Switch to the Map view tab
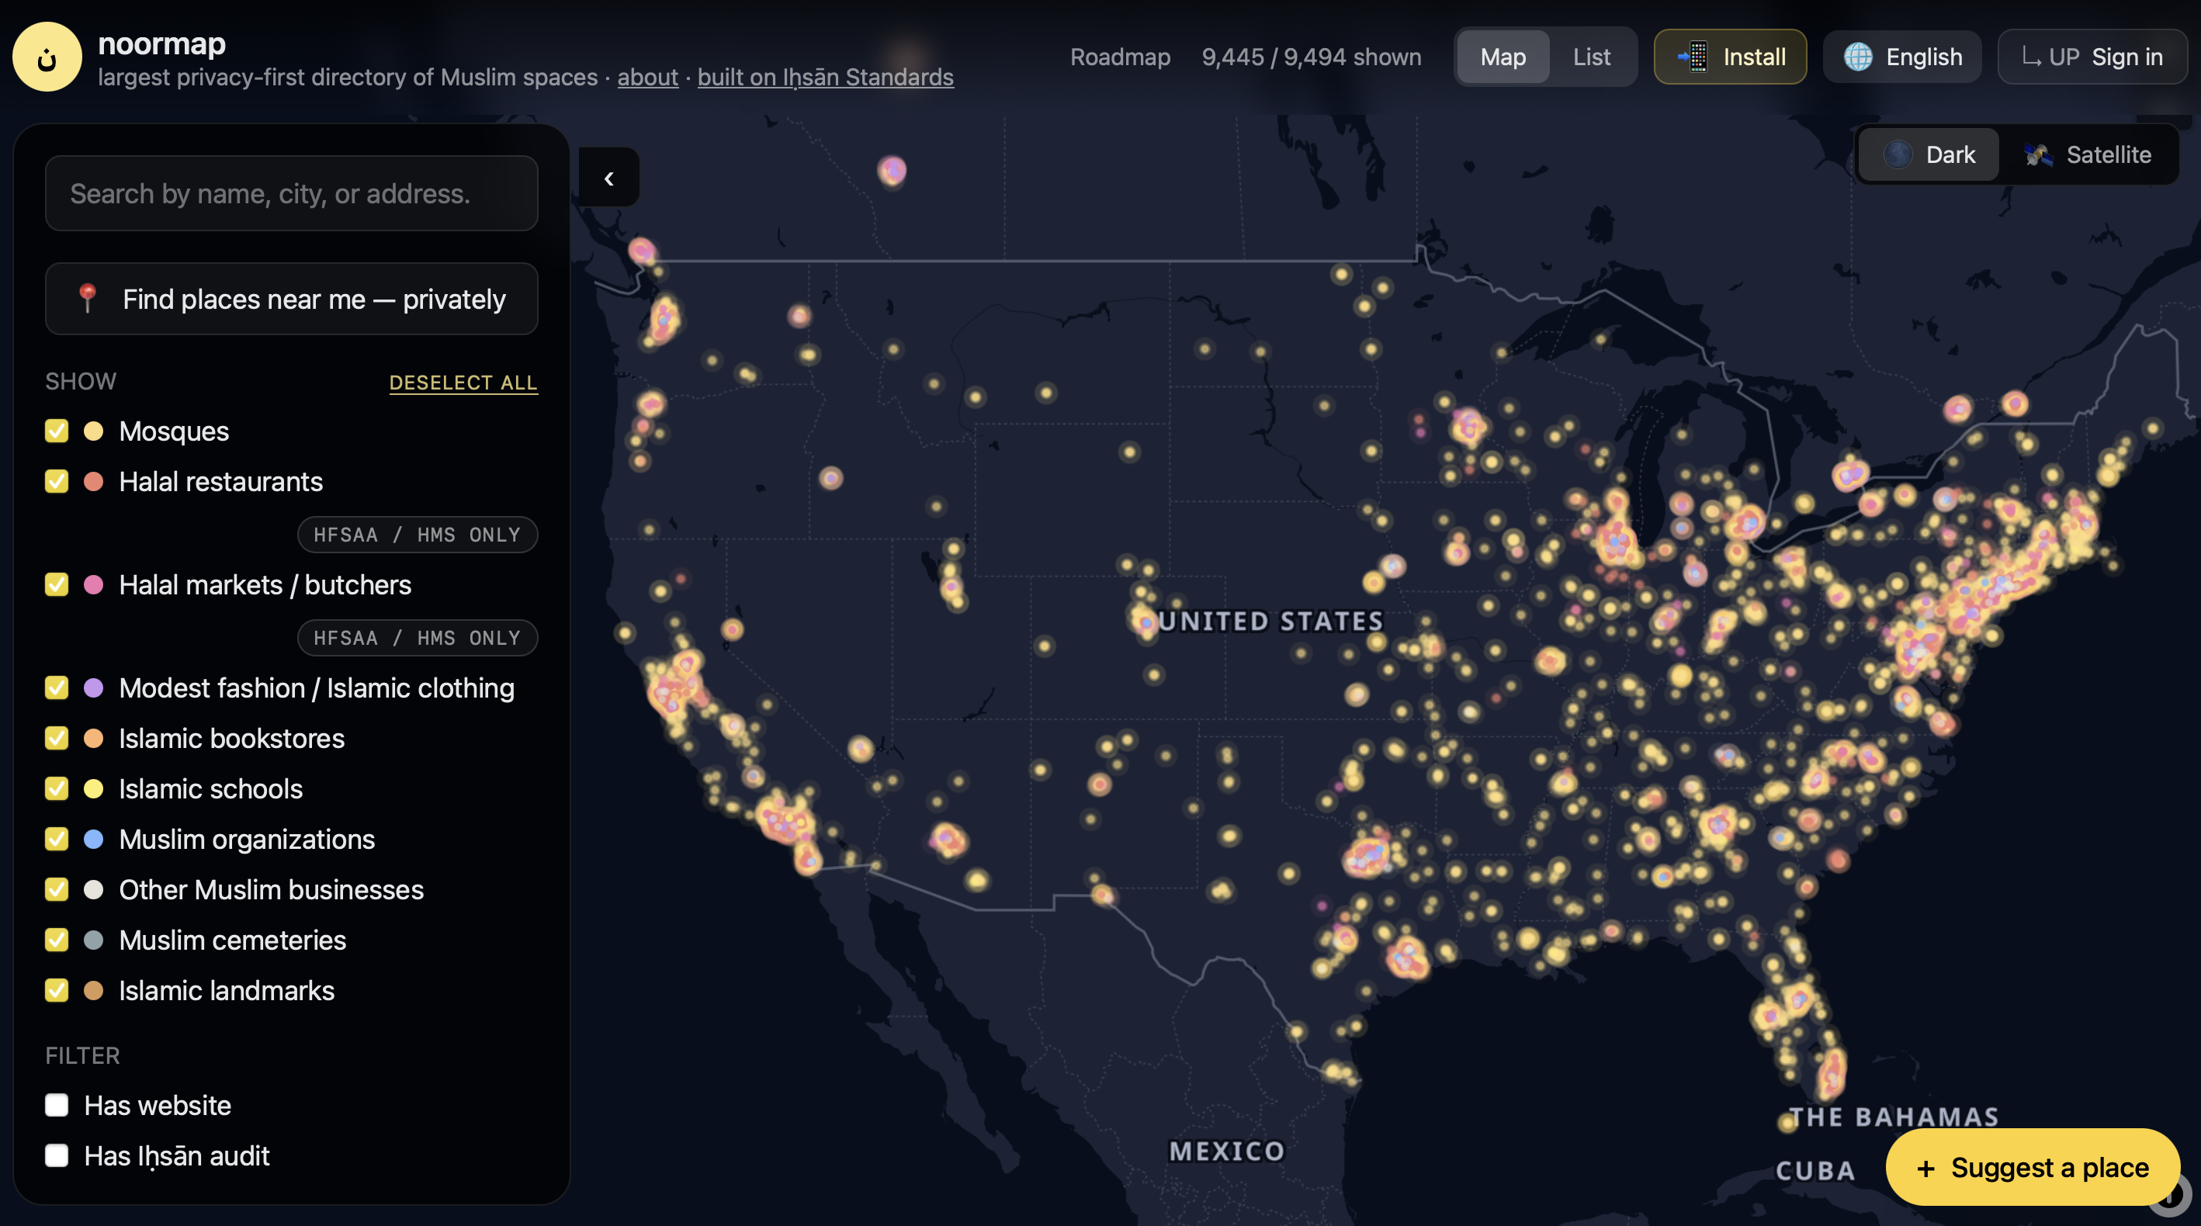2201x1226 pixels. (x=1503, y=57)
